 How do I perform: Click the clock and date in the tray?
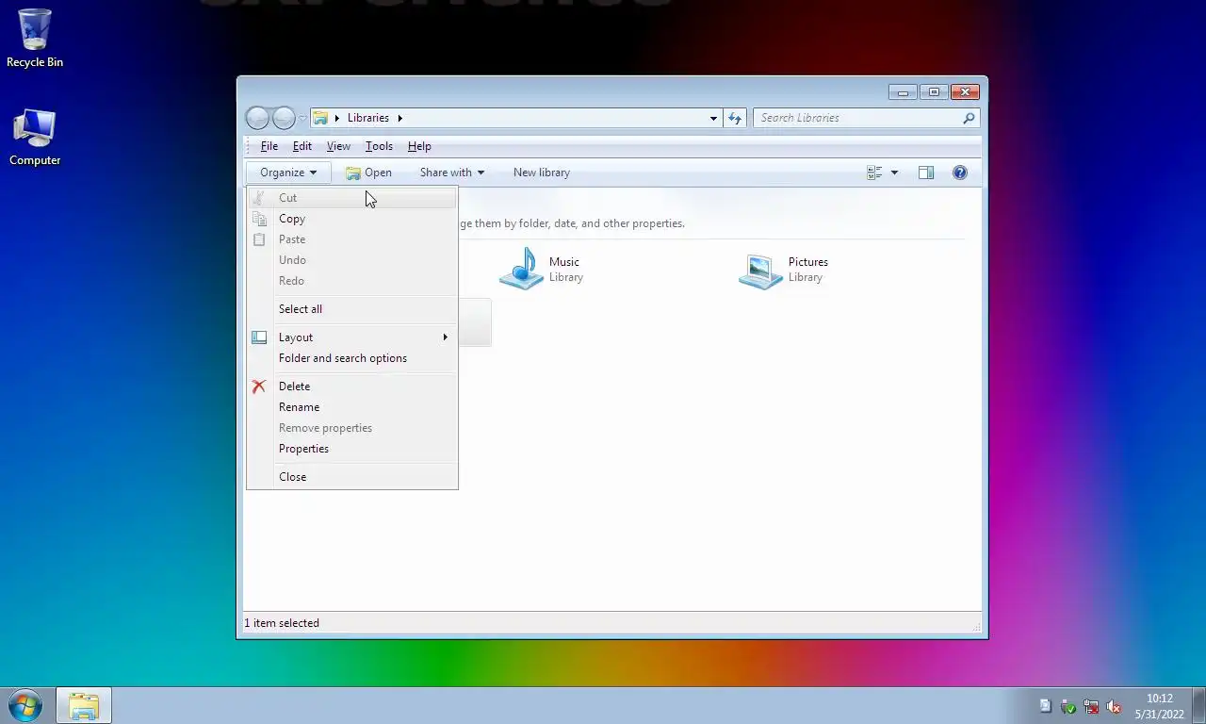[1159, 706]
